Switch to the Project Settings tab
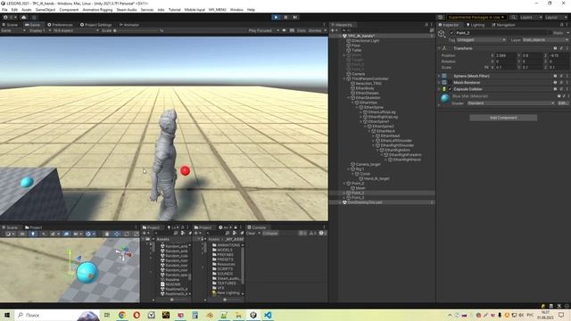Viewport: 571px width, 321px height. coord(95,25)
